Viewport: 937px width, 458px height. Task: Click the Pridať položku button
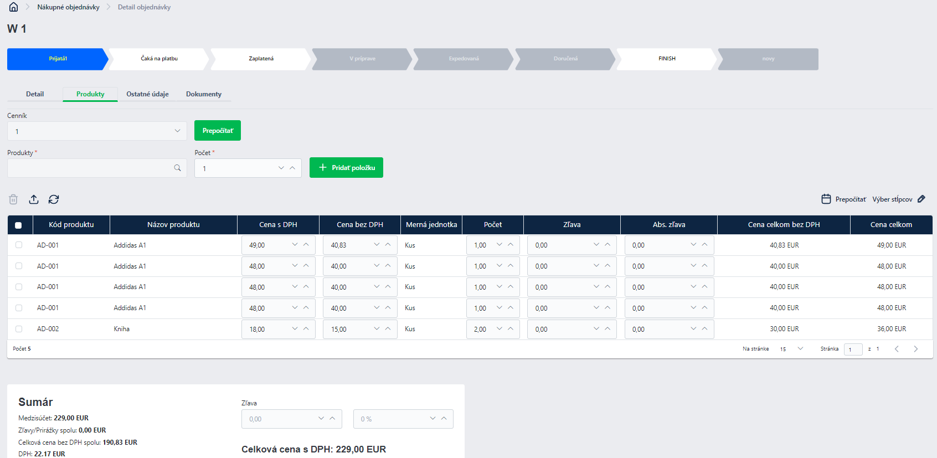346,168
